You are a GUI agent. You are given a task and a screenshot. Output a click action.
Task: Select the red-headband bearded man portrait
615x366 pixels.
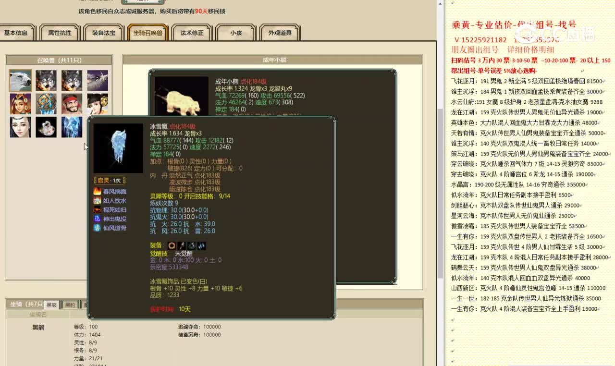[72, 104]
